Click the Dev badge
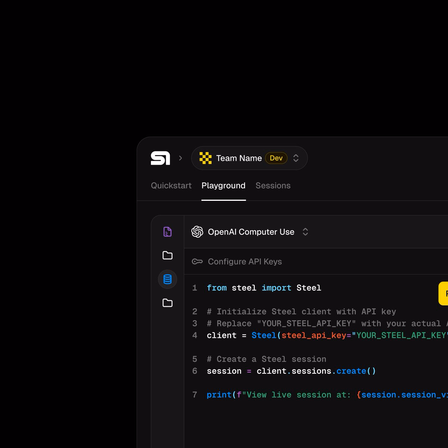This screenshot has height=448, width=448. point(276,158)
